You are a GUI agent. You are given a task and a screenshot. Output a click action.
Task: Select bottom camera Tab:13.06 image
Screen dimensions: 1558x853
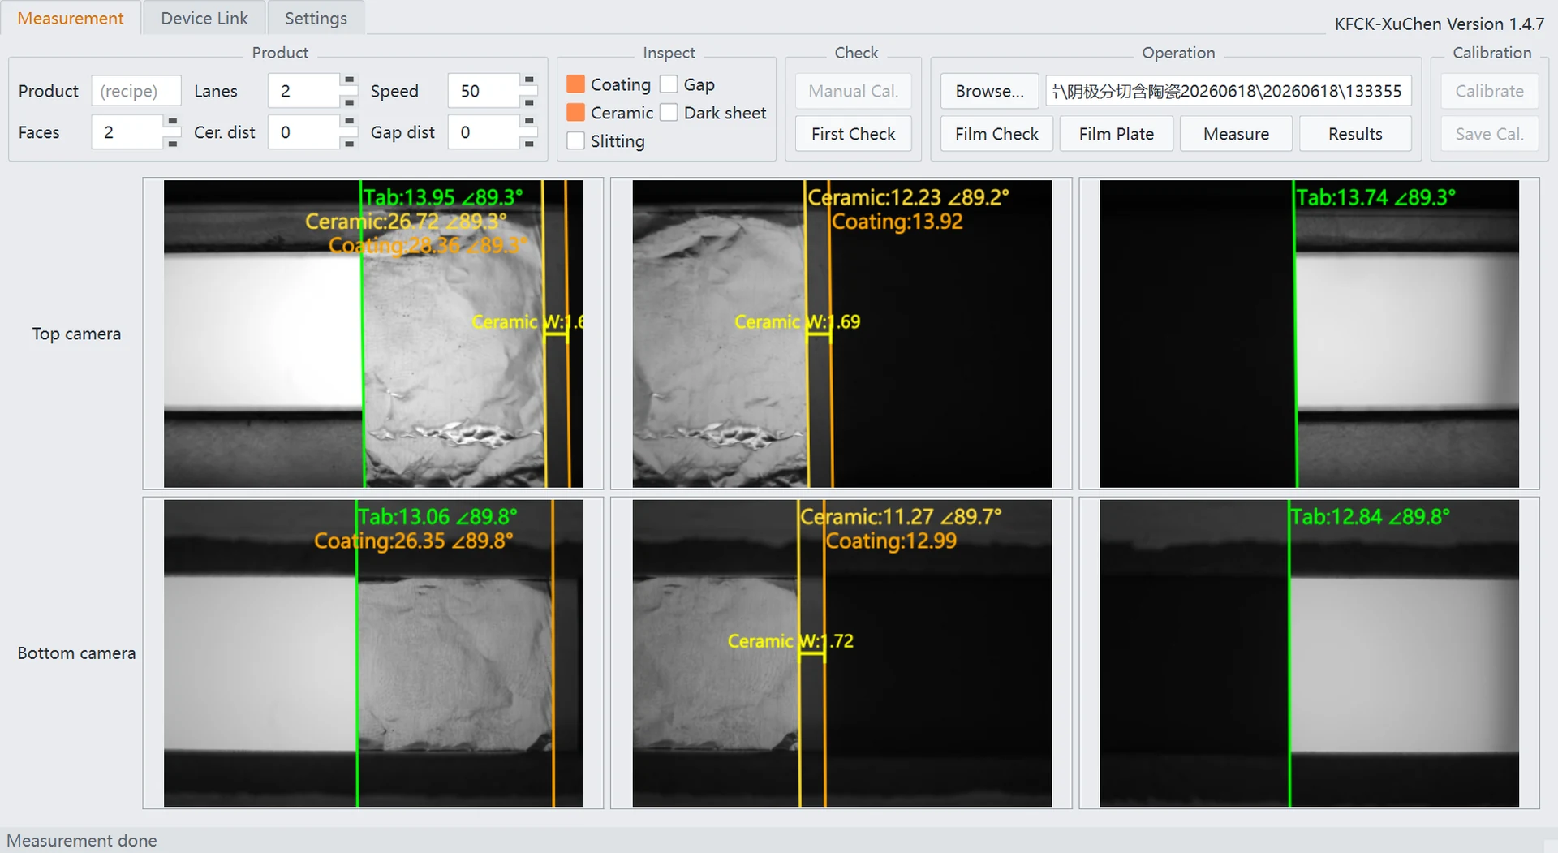pyautogui.click(x=373, y=653)
